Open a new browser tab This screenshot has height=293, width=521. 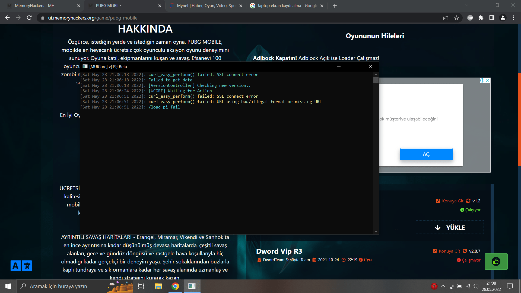pos(335,6)
